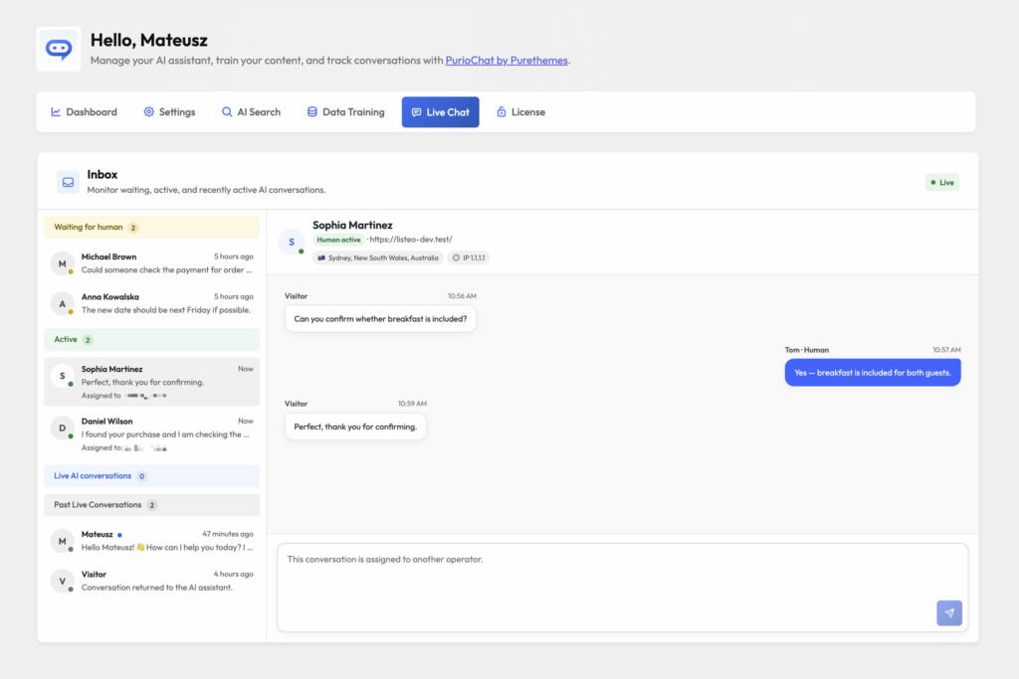Expand the Live AI conversations section

click(x=151, y=476)
